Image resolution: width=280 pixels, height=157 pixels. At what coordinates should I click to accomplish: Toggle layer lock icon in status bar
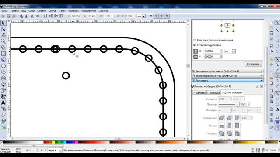(x=45, y=150)
